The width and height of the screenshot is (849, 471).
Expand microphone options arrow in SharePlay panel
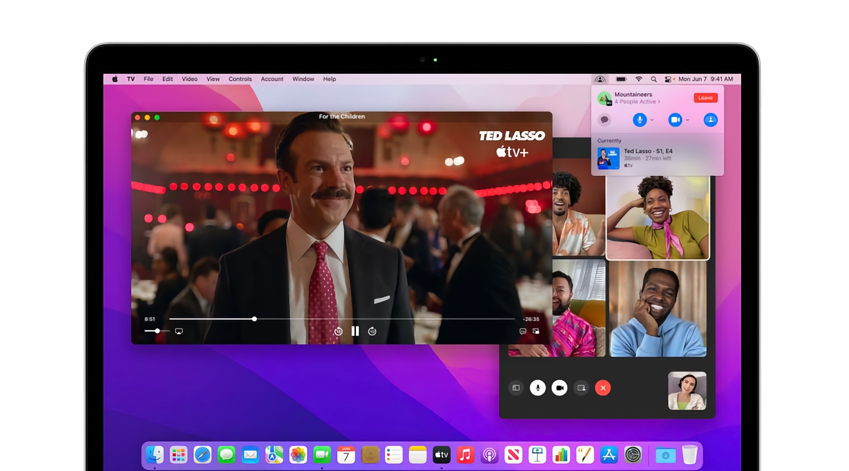pyautogui.click(x=652, y=120)
